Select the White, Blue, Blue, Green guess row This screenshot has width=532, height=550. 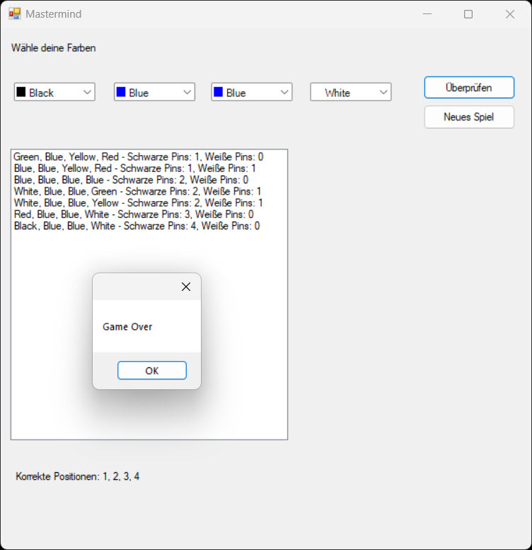coord(137,191)
